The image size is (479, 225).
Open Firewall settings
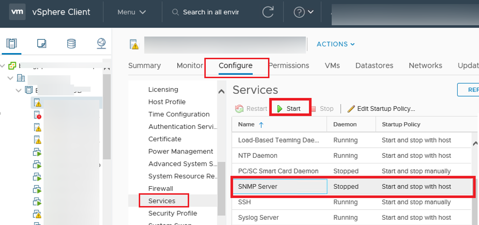161,189
